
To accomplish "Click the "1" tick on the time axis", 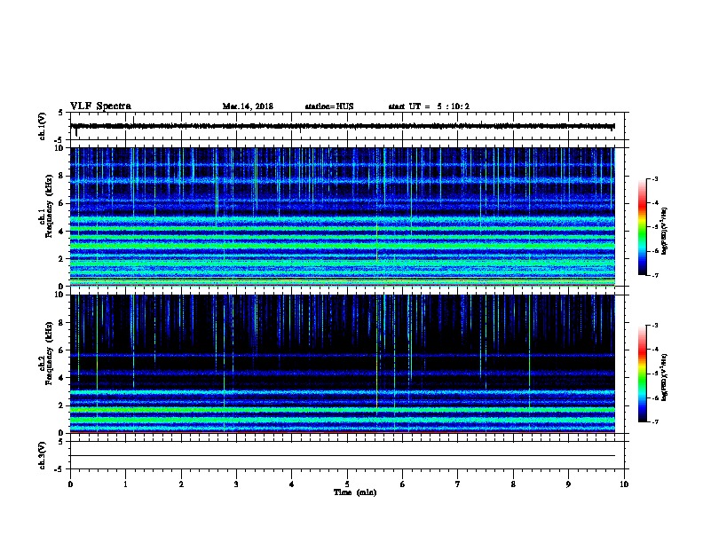I will pos(125,484).
